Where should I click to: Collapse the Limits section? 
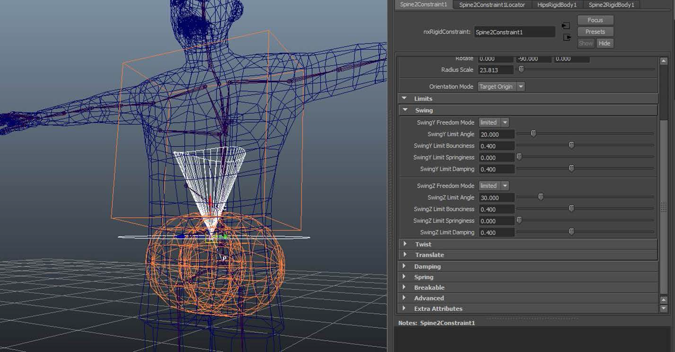click(404, 98)
